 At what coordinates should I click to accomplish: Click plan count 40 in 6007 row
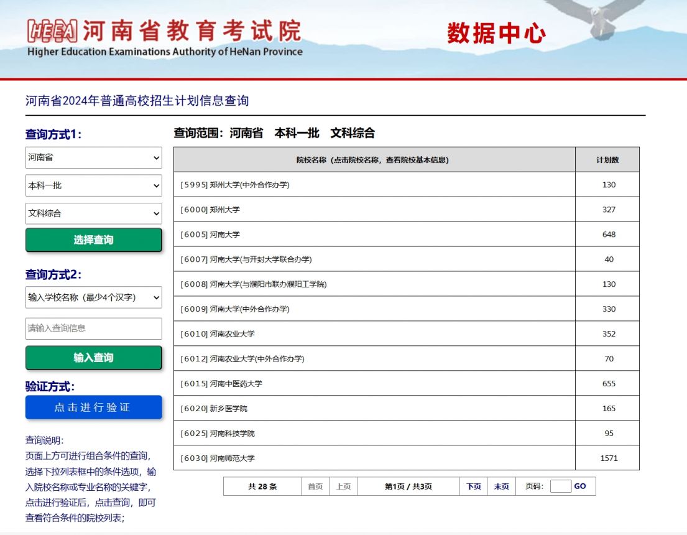[x=609, y=259]
